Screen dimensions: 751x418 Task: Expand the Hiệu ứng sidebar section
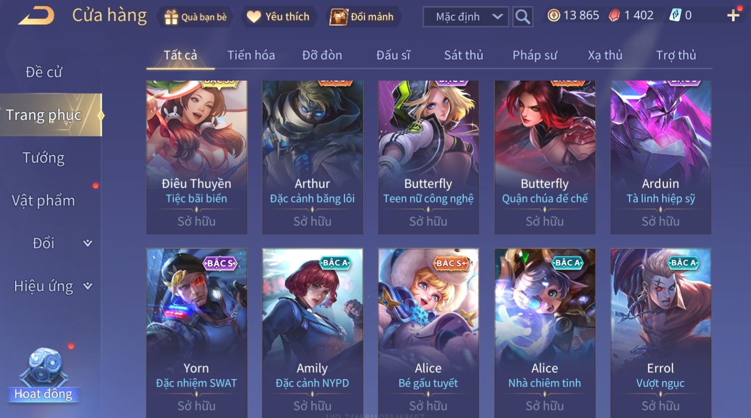point(88,286)
